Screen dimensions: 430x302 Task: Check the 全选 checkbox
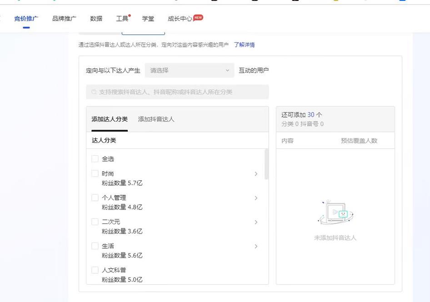coord(95,158)
